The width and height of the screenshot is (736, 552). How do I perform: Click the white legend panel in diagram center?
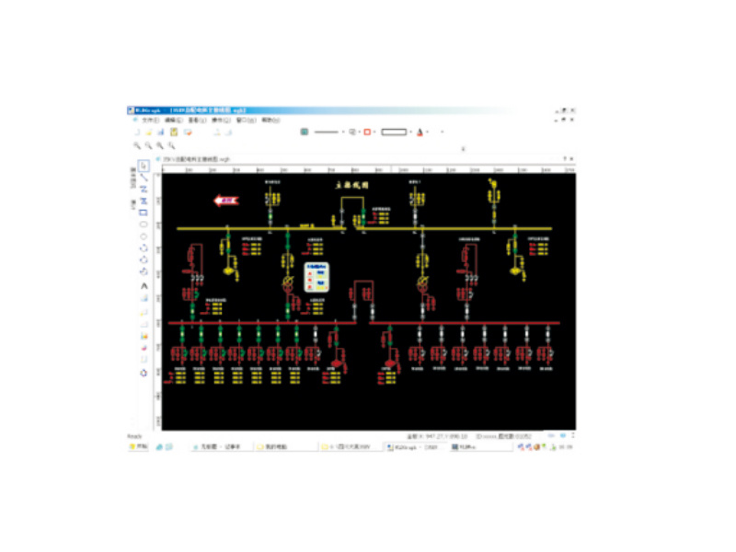click(316, 277)
